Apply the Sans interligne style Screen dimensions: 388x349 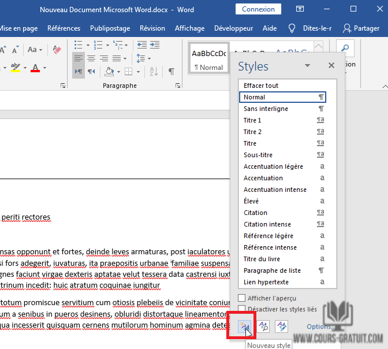(282, 109)
